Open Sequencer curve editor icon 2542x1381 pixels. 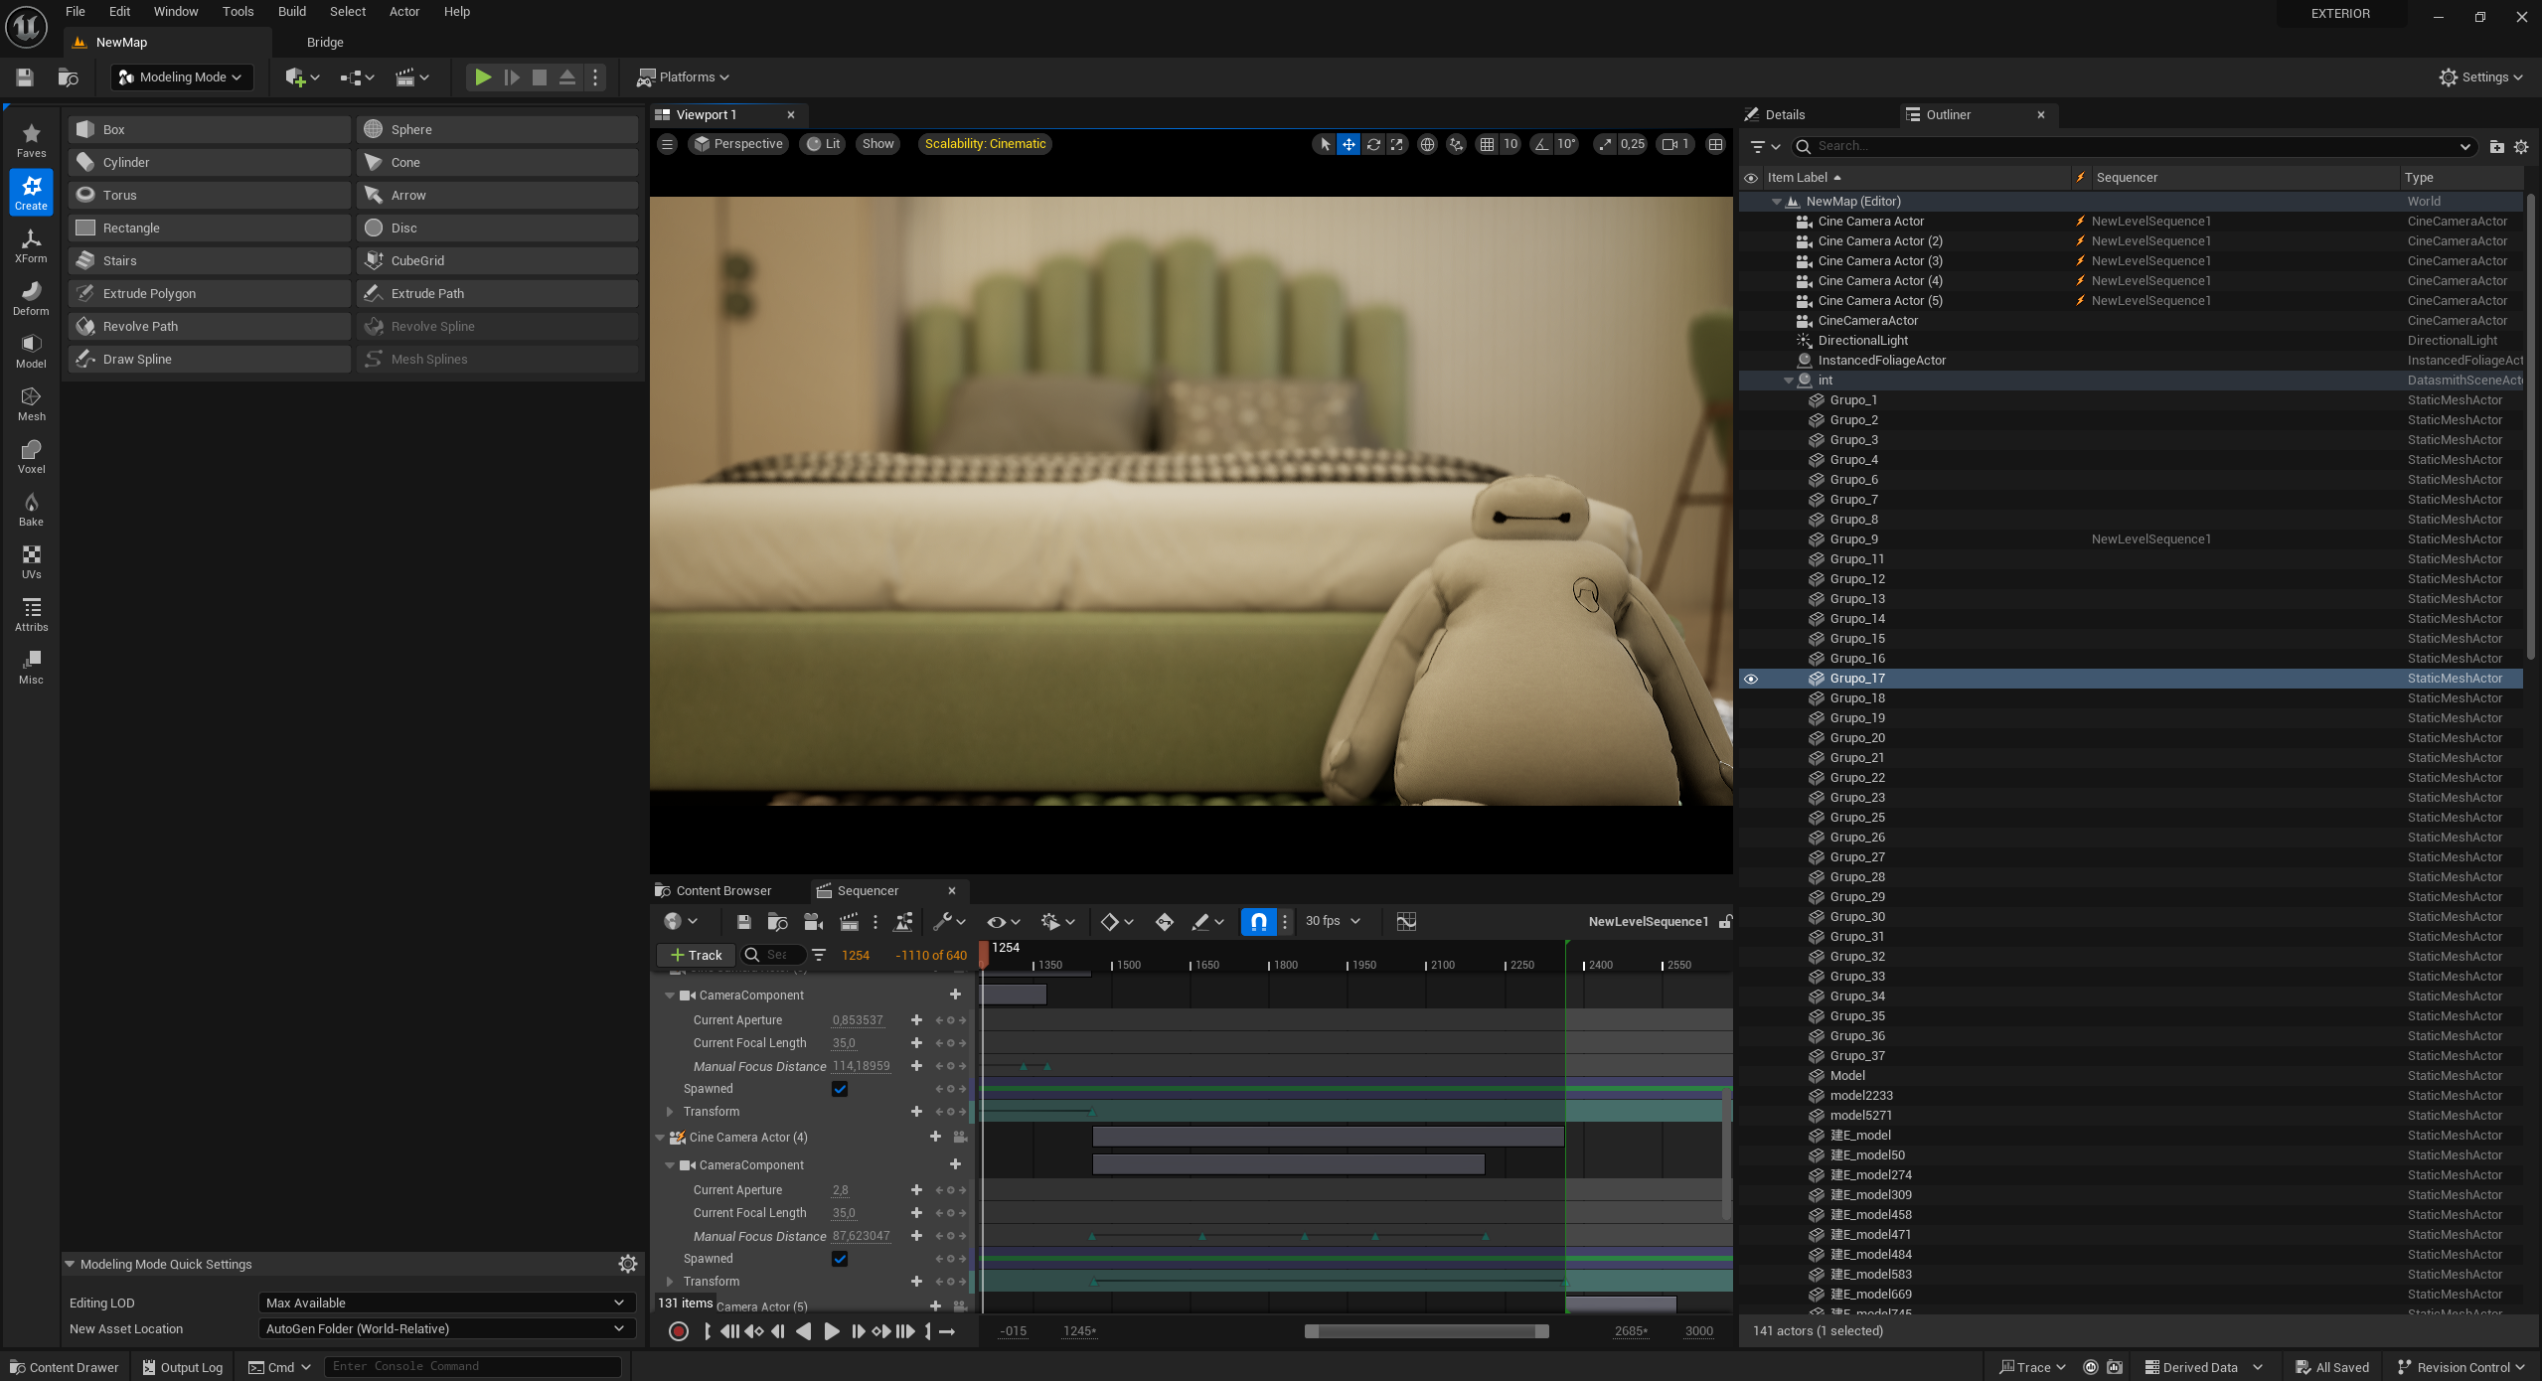tap(1406, 922)
